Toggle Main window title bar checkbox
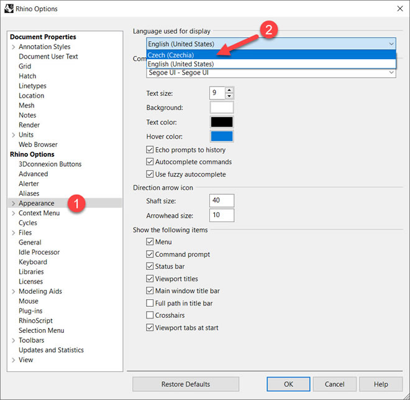 point(150,291)
